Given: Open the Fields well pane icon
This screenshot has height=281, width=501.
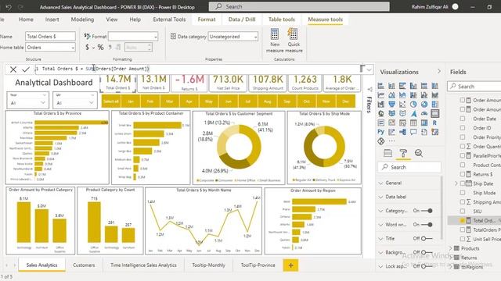Looking at the screenshot, I should click(x=388, y=153).
